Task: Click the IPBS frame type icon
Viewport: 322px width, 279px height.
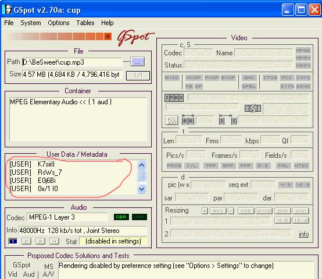Action: 174,98
